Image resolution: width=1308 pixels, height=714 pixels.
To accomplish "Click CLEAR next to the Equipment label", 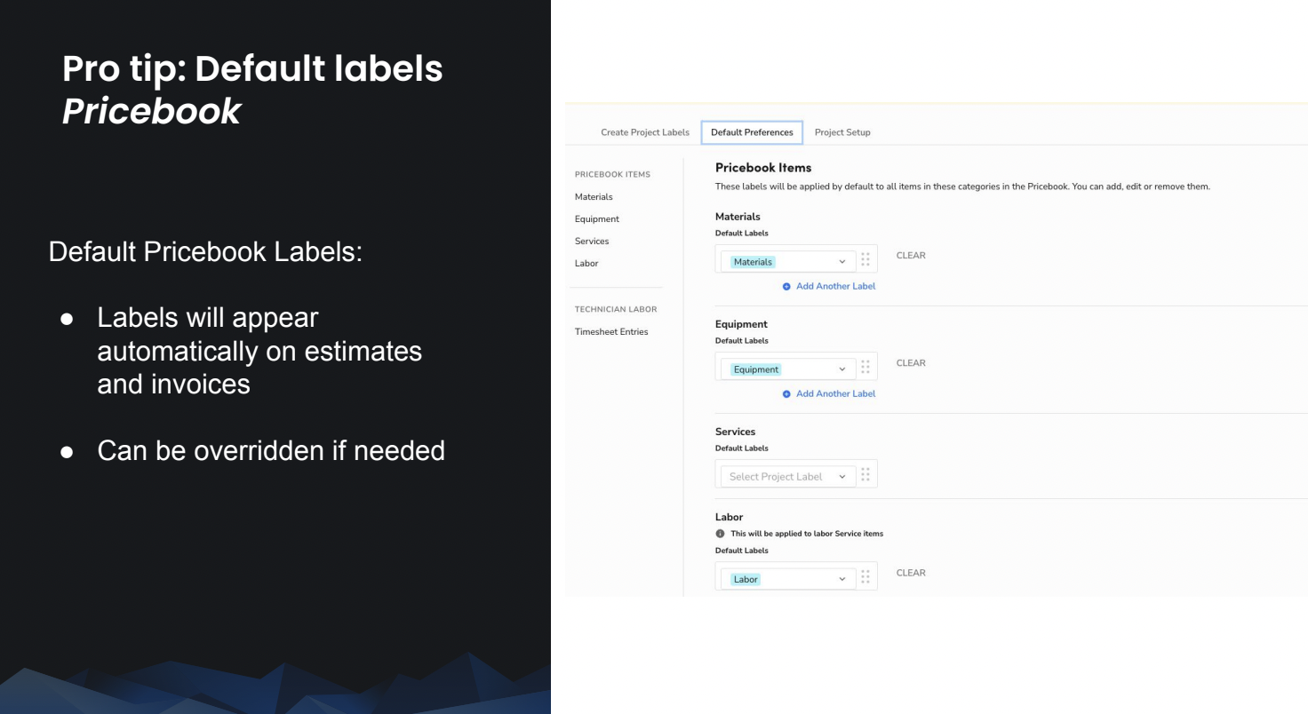I will click(x=910, y=362).
